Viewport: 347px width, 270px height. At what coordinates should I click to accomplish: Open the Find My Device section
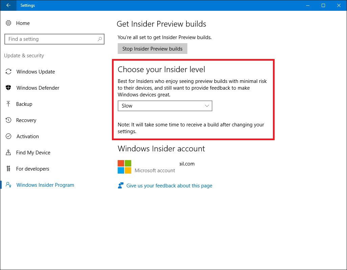coord(33,153)
